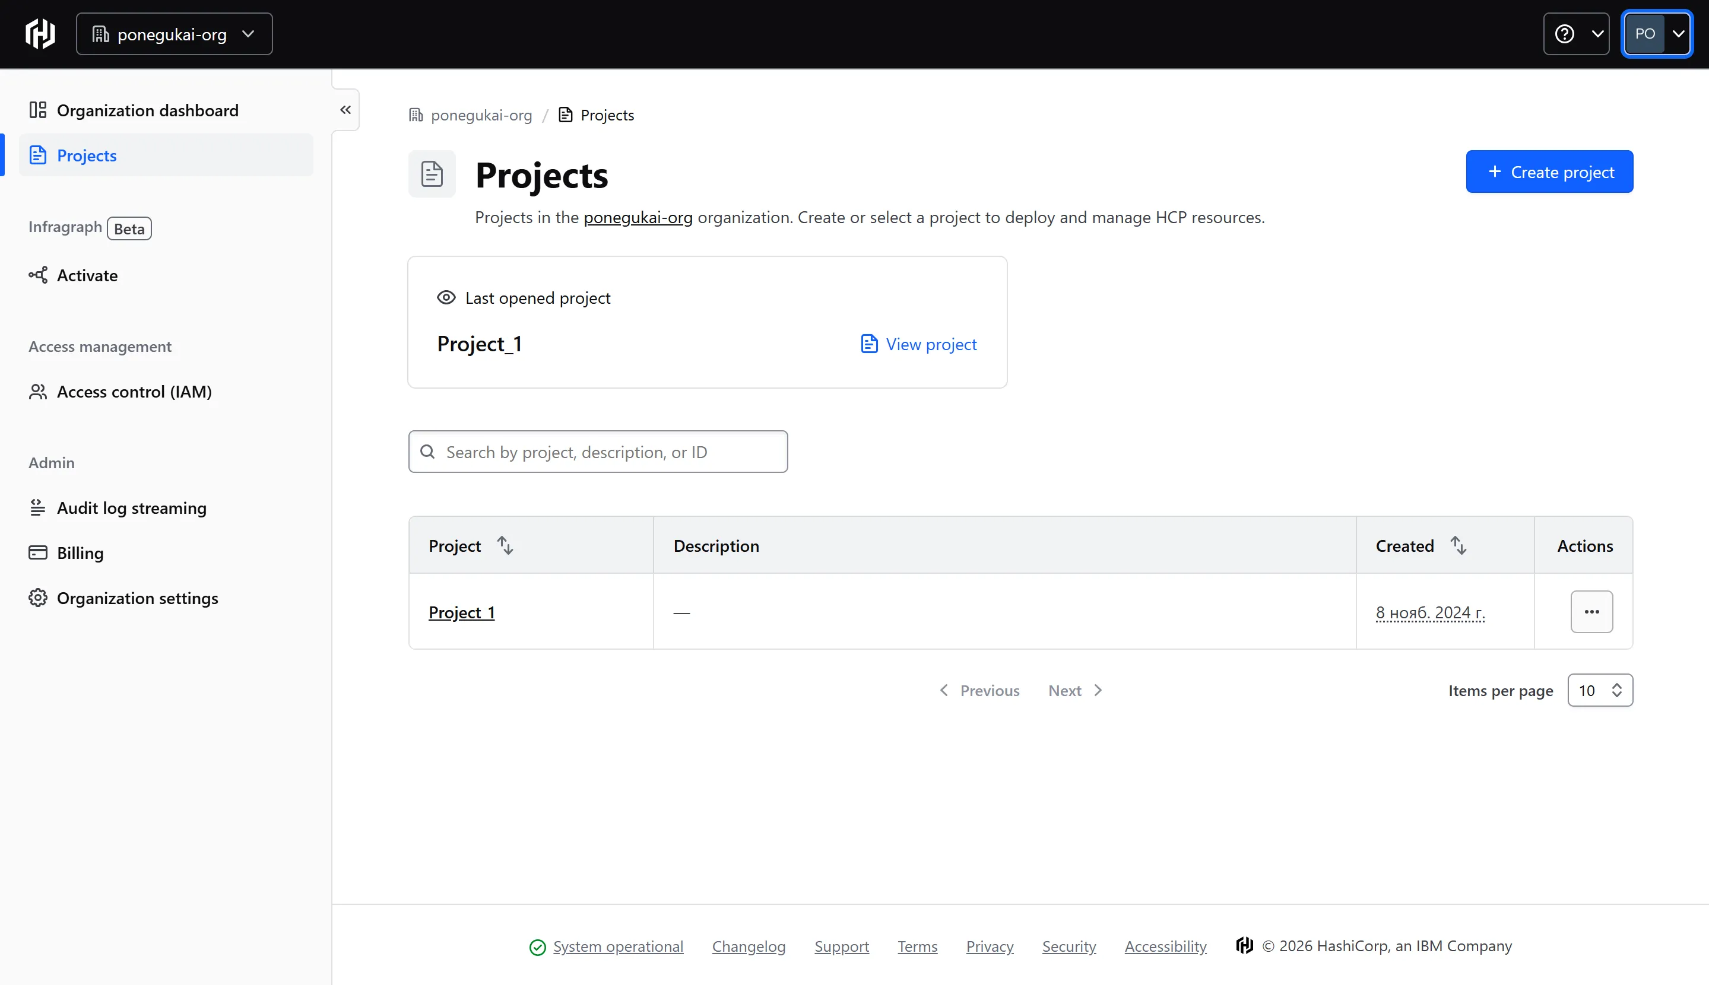Open the actions menu for Project_1
This screenshot has height=985, width=1709.
coord(1591,612)
